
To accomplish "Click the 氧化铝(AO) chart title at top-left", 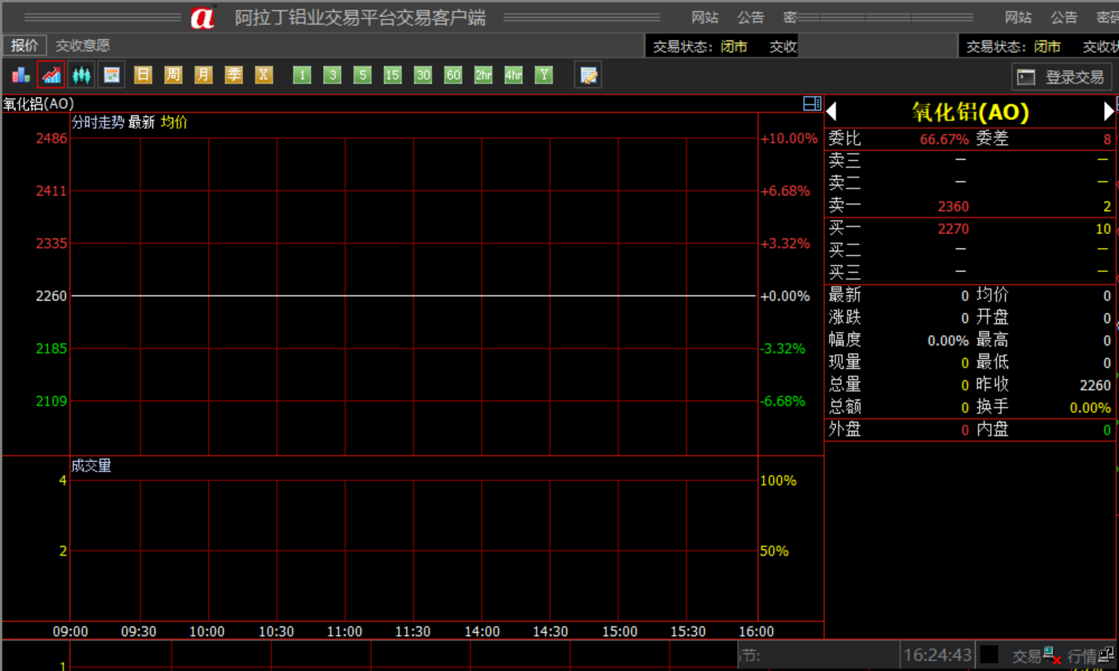I will [39, 104].
